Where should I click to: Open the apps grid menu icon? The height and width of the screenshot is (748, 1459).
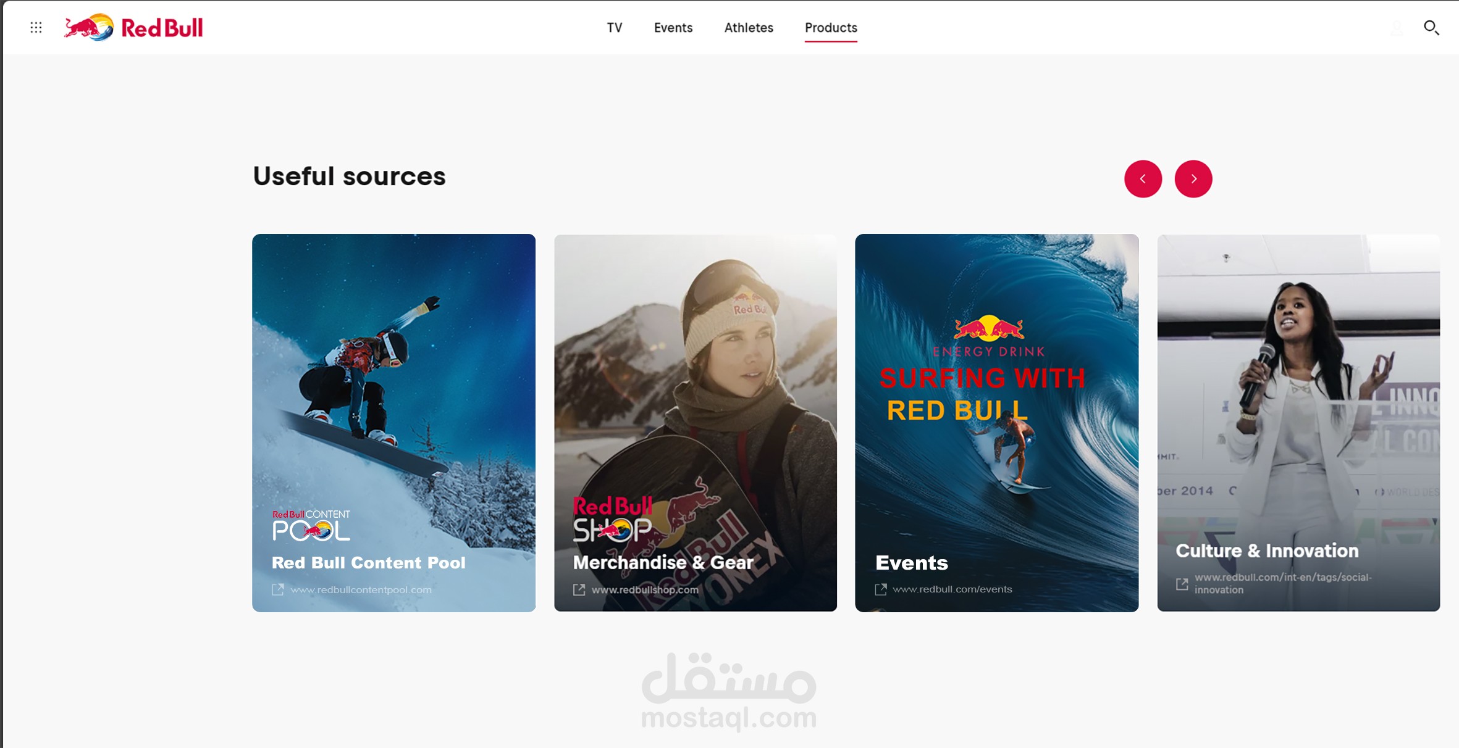[36, 27]
